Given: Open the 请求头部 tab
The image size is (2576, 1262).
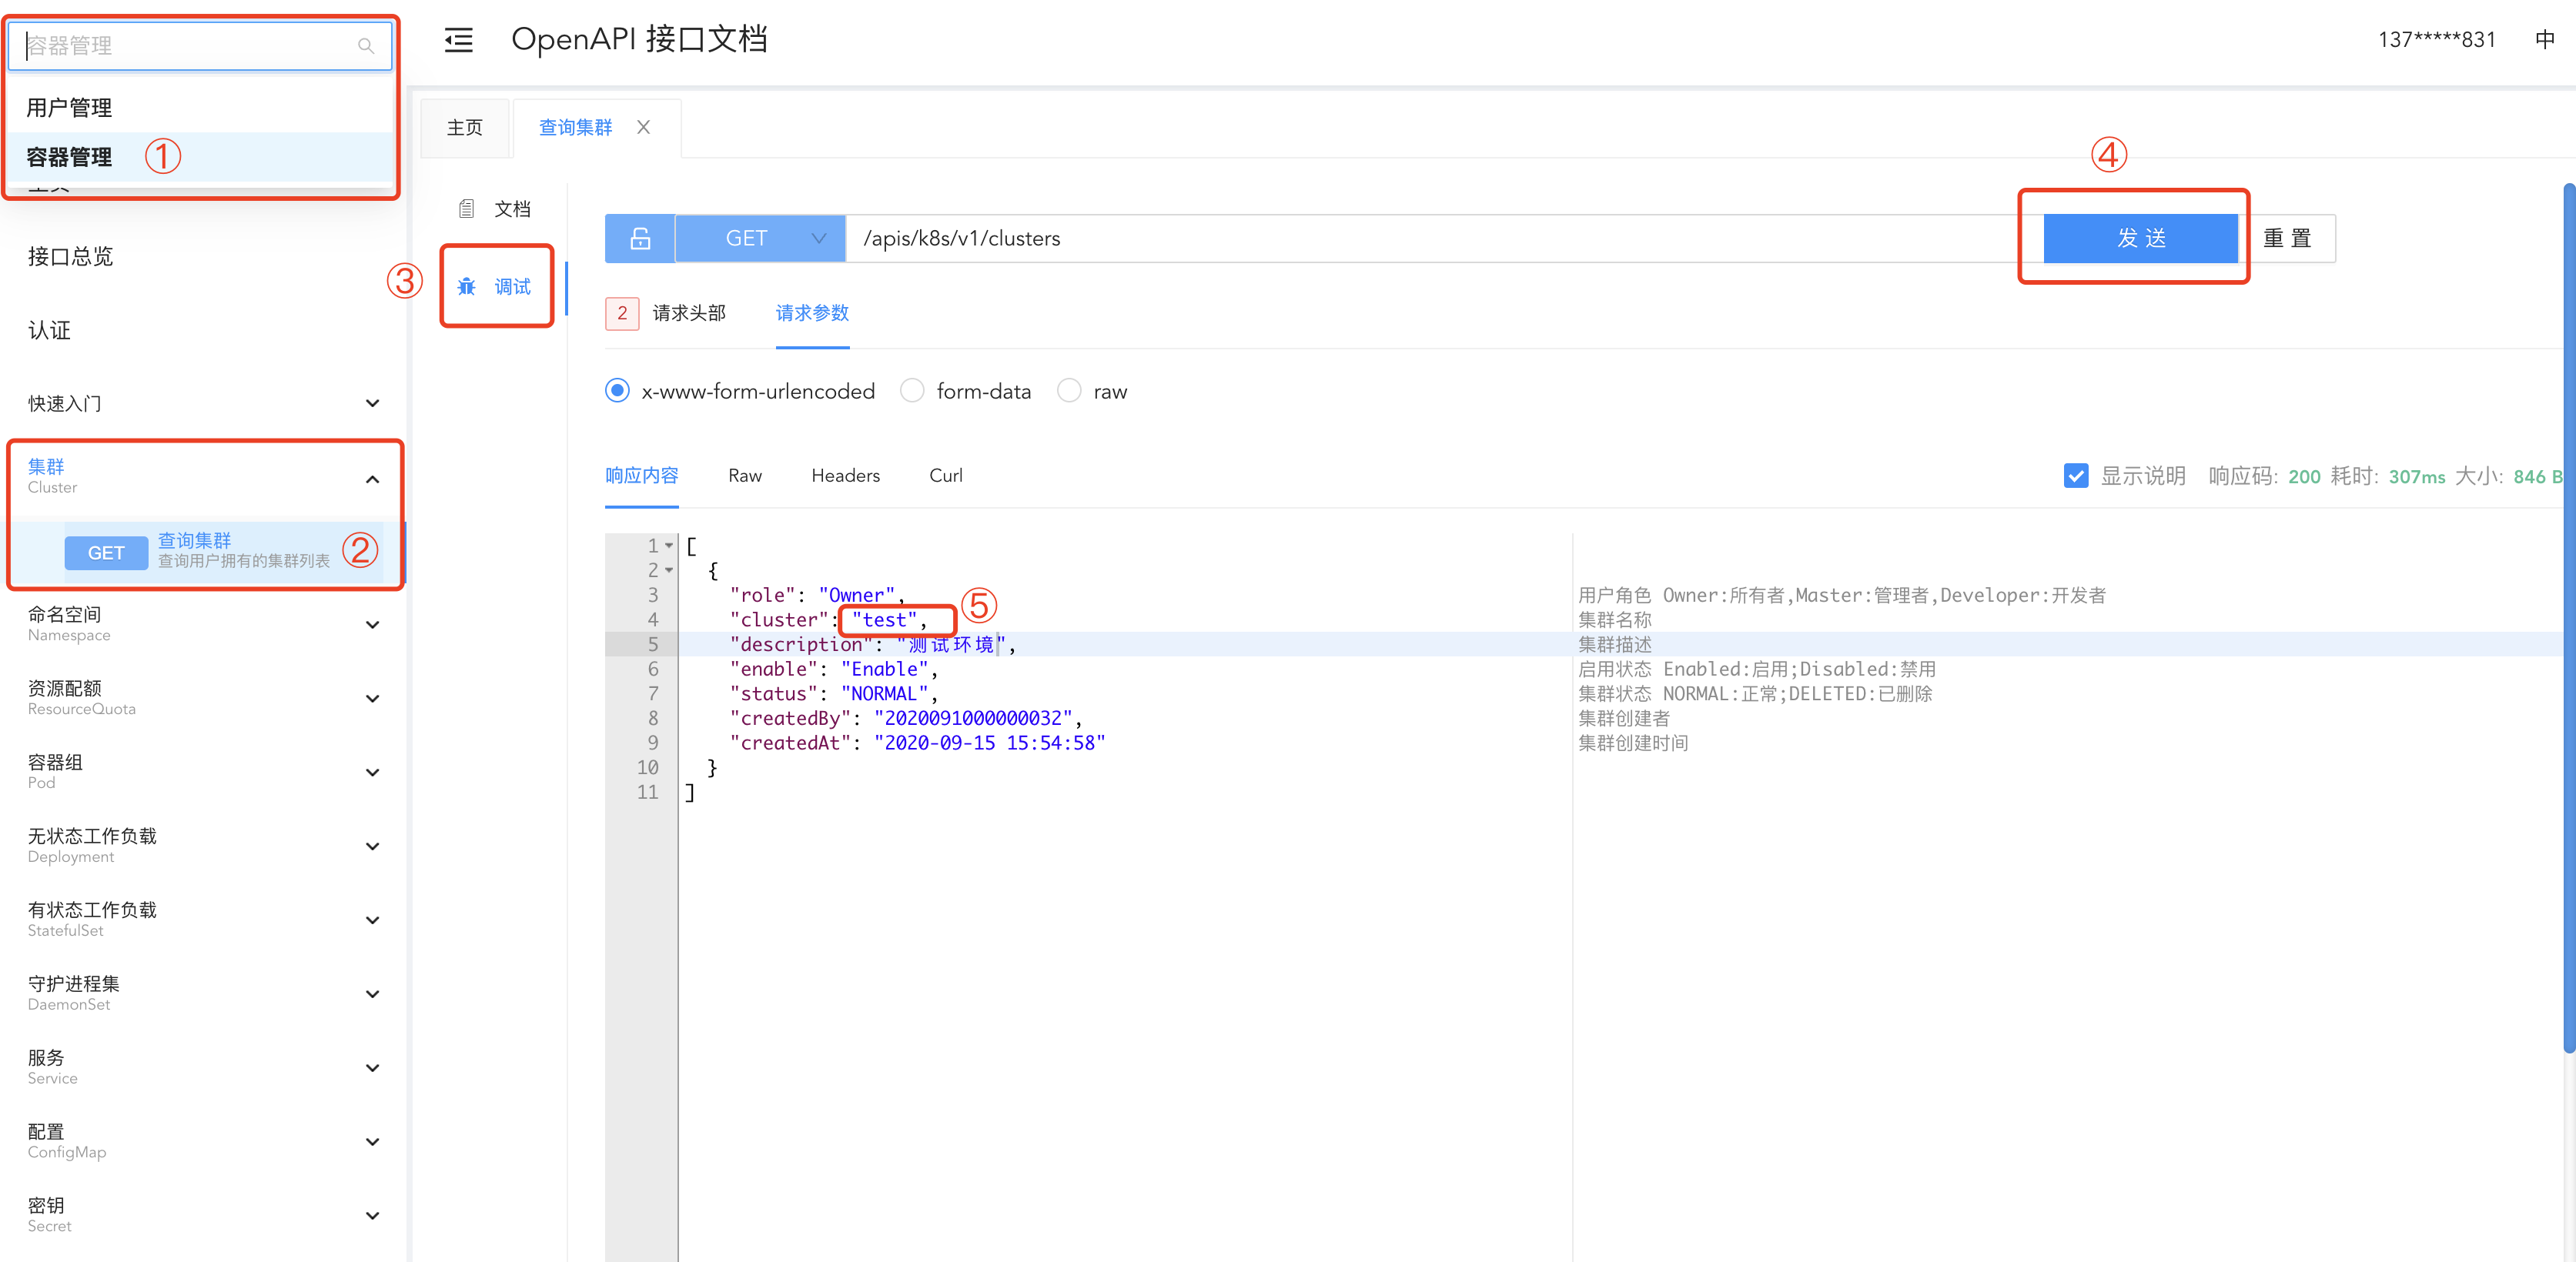Looking at the screenshot, I should [x=689, y=312].
